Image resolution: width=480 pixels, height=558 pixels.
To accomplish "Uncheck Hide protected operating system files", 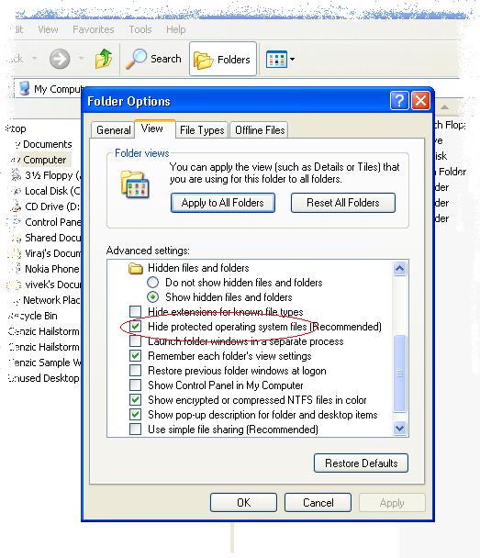I will 135,327.
